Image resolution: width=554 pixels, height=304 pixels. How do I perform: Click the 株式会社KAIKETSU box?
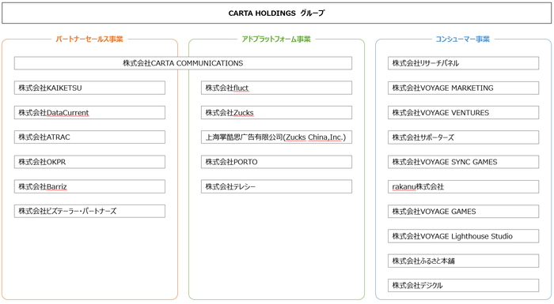point(89,88)
